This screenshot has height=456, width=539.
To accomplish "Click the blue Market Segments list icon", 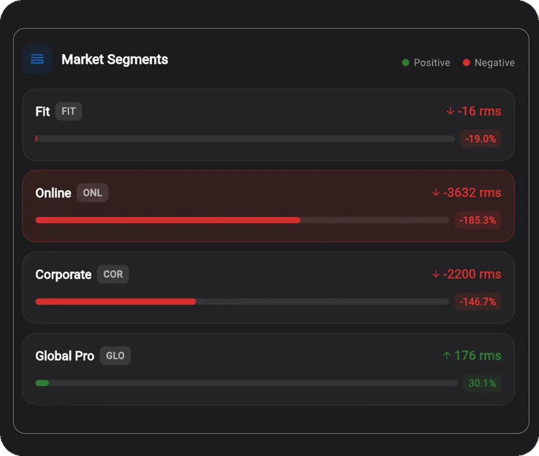I will (x=37, y=59).
